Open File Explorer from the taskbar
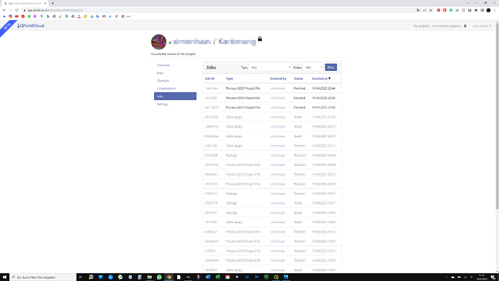 click(x=149, y=277)
